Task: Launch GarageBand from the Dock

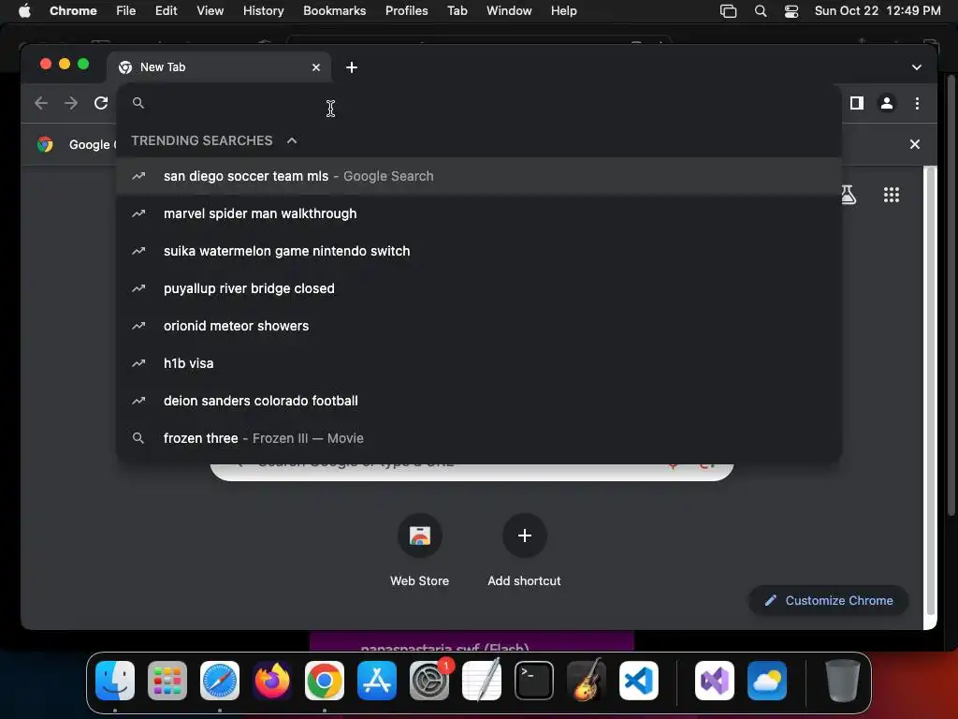Action: tap(587, 680)
